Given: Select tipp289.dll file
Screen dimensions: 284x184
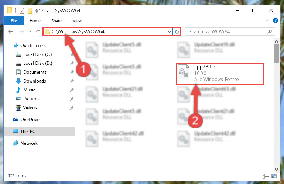Looking at the screenshot, I should point(219,74).
